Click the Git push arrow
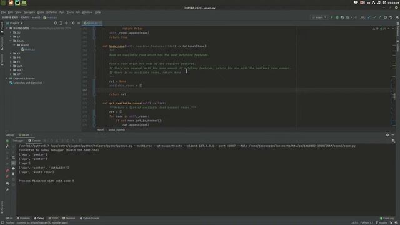This screenshot has width=400, height=225. pyautogui.click(x=380, y=17)
